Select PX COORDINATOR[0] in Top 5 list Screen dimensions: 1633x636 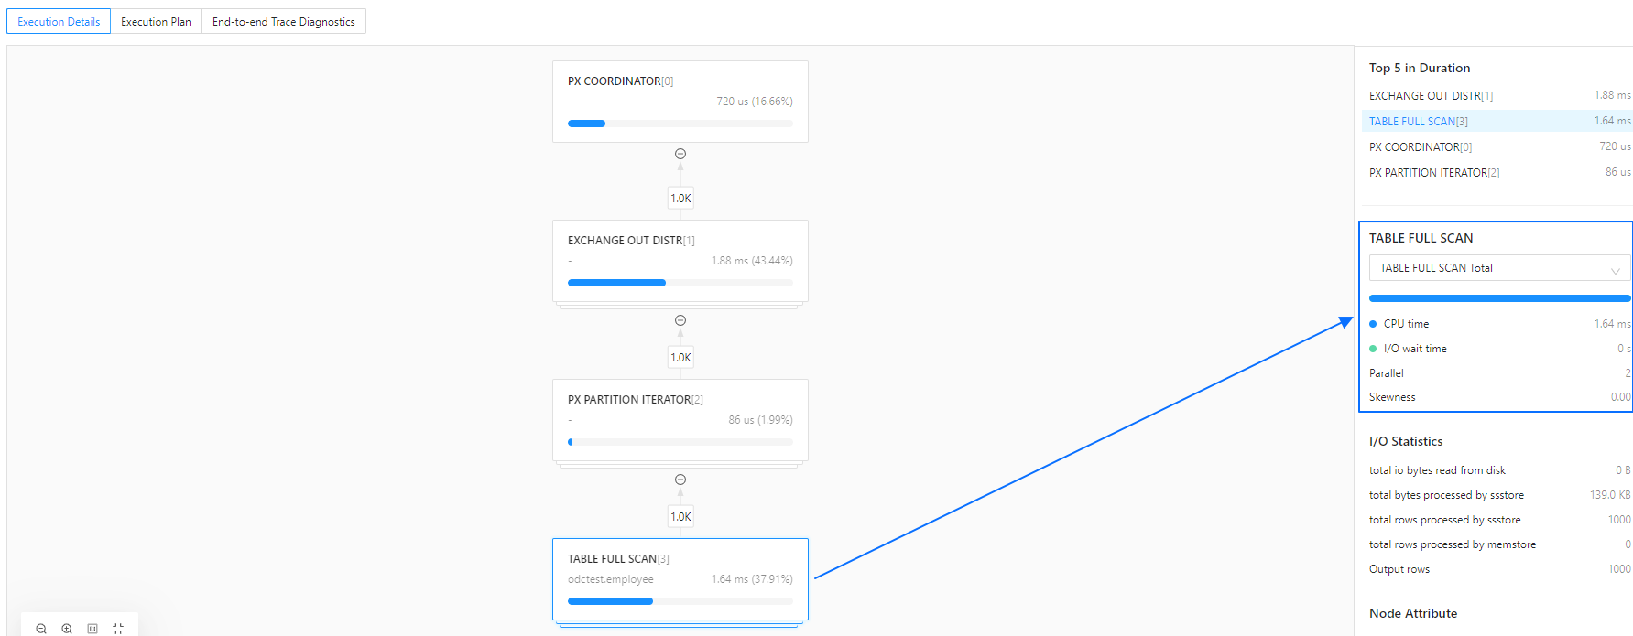(1421, 147)
